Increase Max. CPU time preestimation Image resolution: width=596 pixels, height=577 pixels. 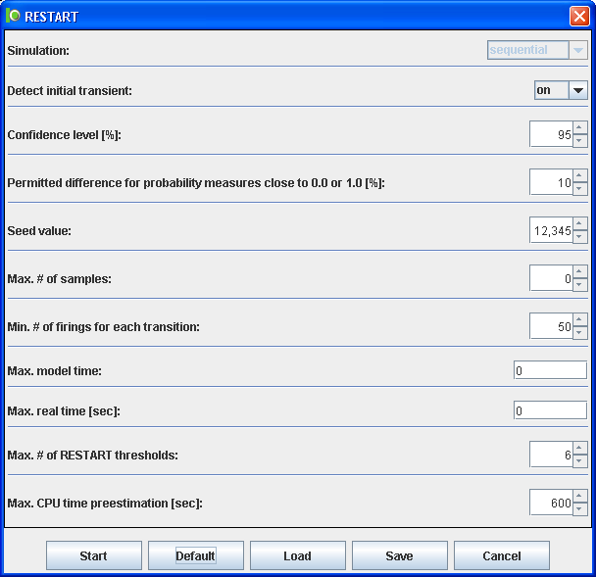pos(579,496)
